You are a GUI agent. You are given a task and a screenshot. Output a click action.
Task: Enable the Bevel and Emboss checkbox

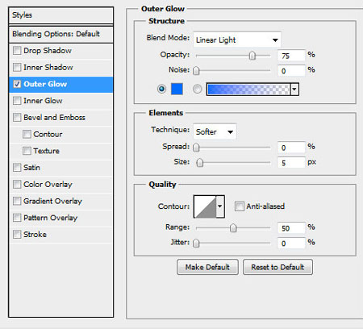[x=17, y=118]
